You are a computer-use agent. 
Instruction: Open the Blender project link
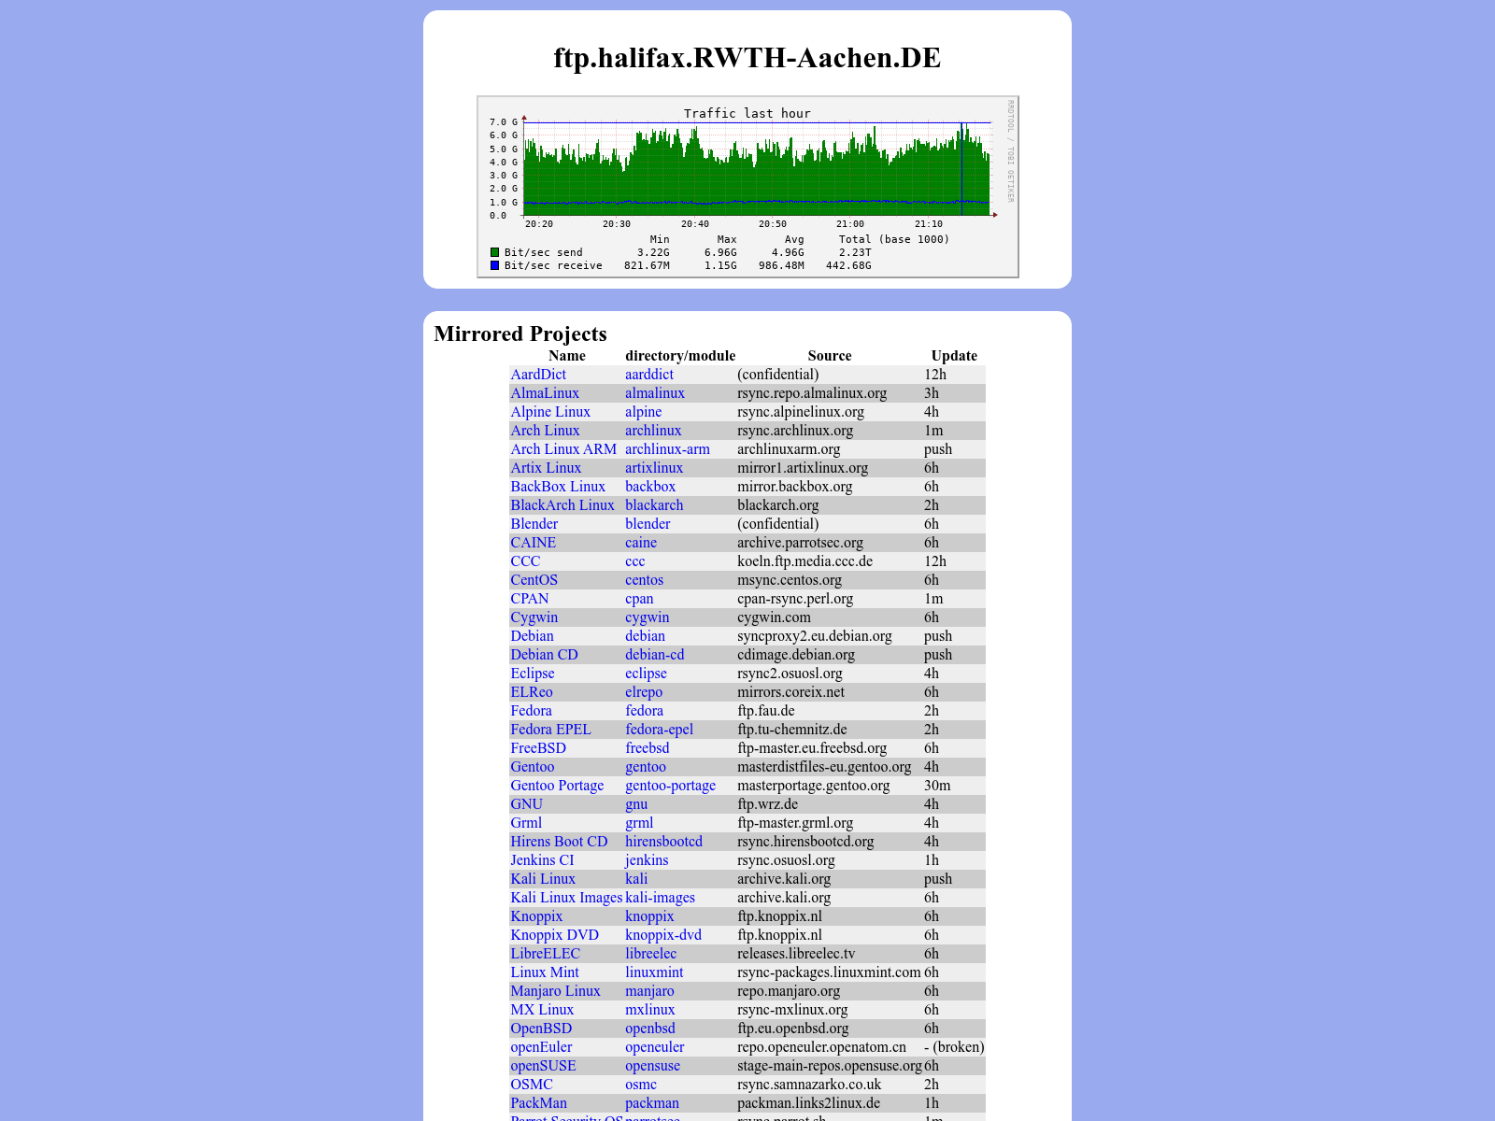point(534,524)
